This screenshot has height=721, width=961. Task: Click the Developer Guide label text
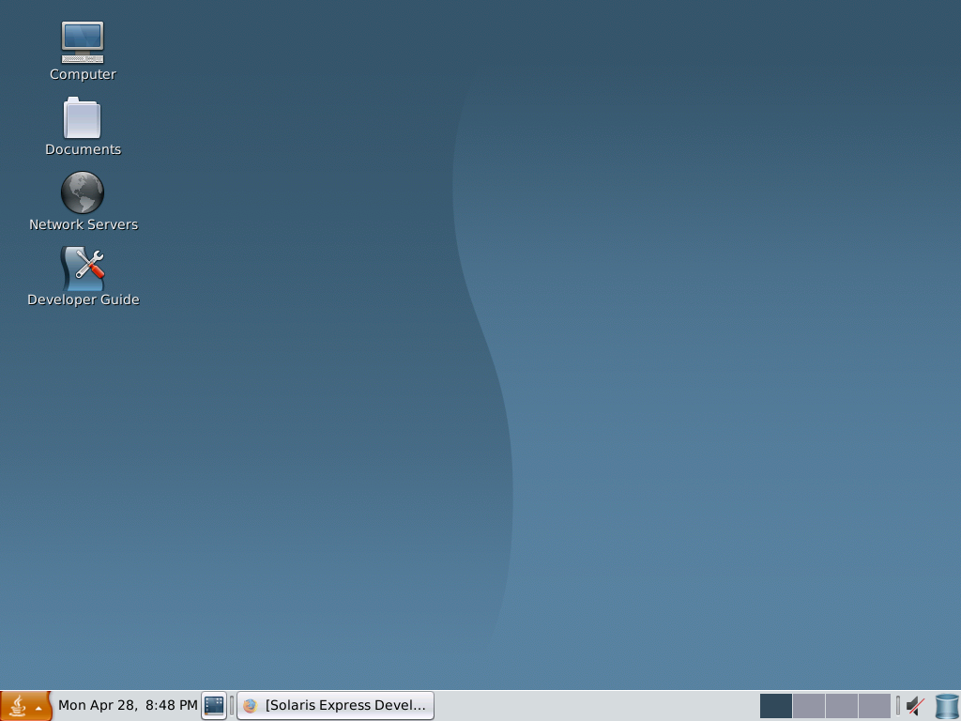coord(84,299)
